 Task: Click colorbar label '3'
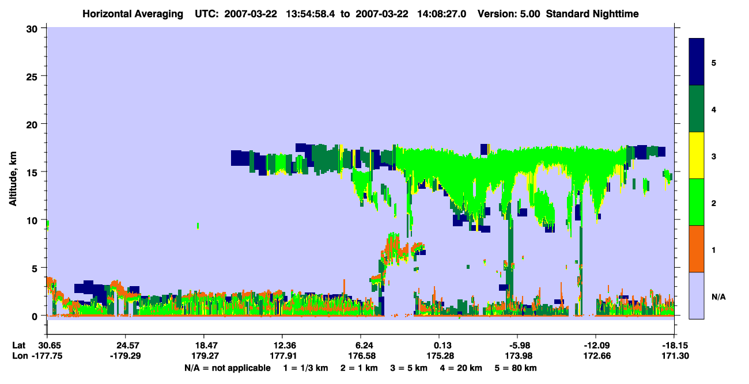click(714, 155)
